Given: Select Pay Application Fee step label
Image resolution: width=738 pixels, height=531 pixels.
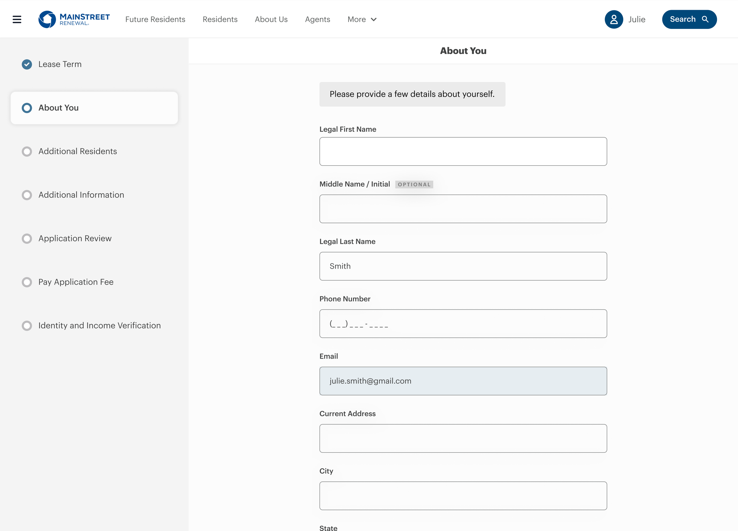Looking at the screenshot, I should 76,282.
